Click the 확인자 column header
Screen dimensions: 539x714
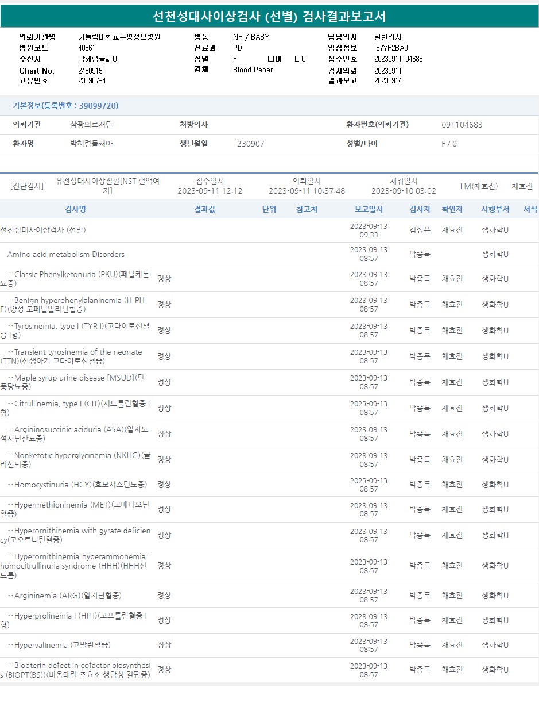point(452,209)
